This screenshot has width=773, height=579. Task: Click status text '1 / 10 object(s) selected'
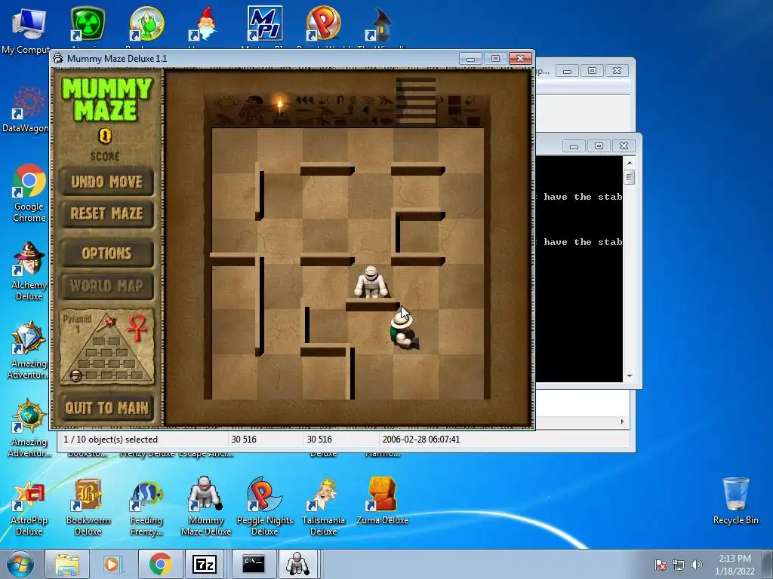(110, 440)
